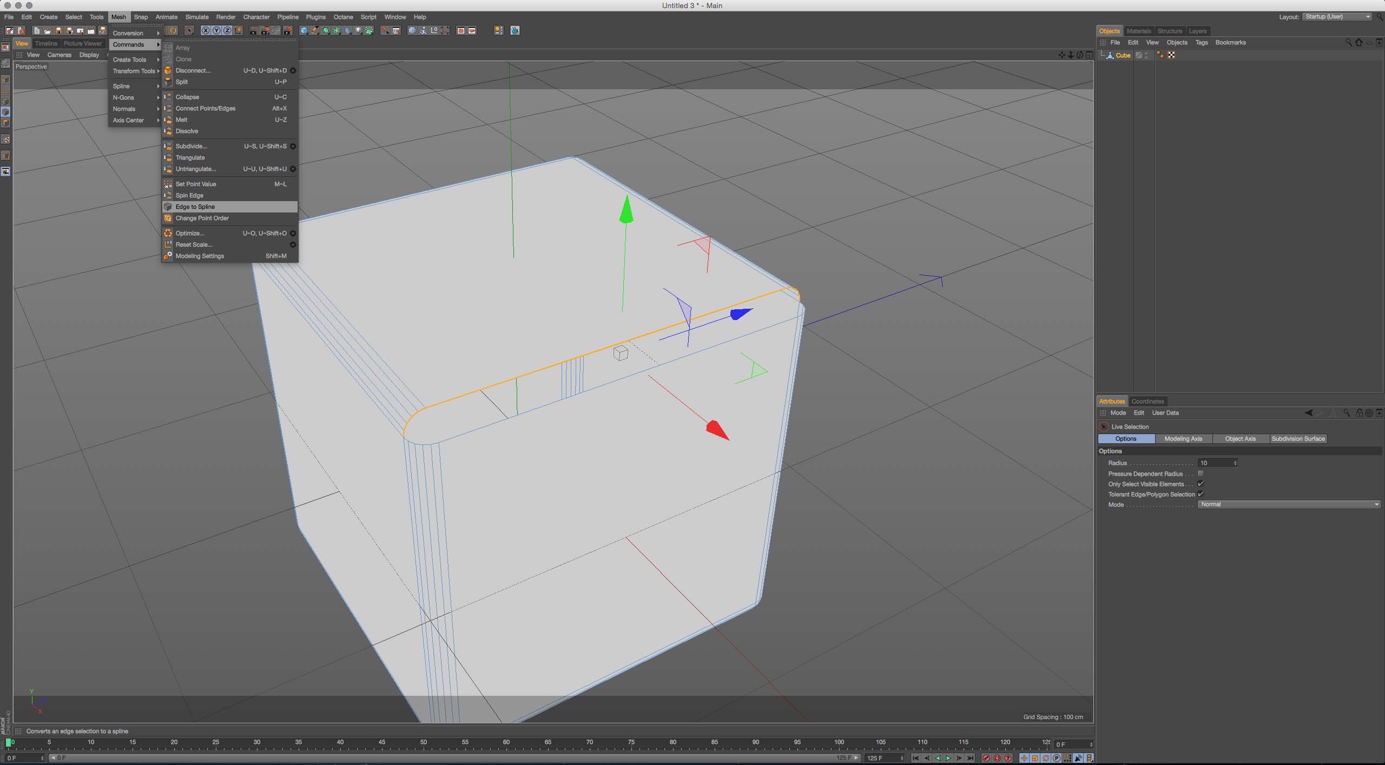Click the gear icon next to Optimize

click(293, 234)
